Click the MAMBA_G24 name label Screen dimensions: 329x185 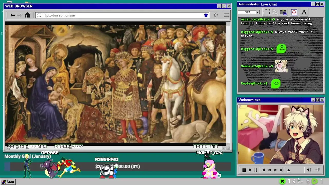209,153
